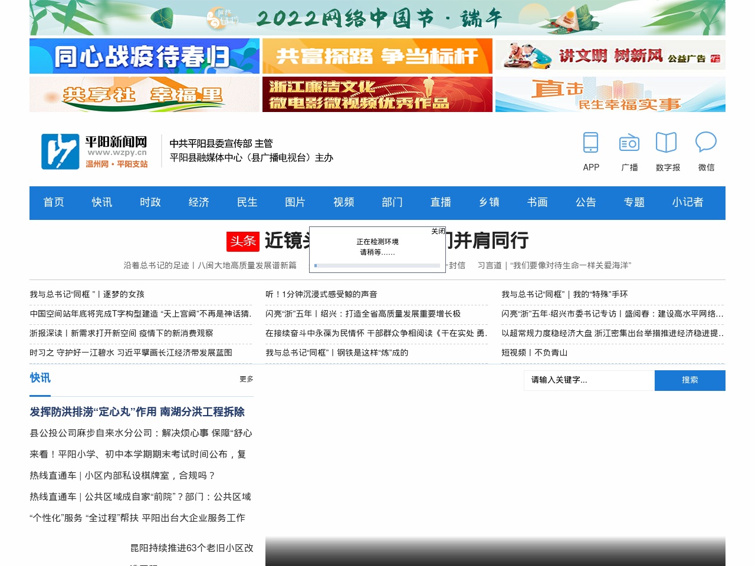Open headline 发挥防洪排涝"定心丸"作用
The height and width of the screenshot is (566, 755).
[137, 412]
